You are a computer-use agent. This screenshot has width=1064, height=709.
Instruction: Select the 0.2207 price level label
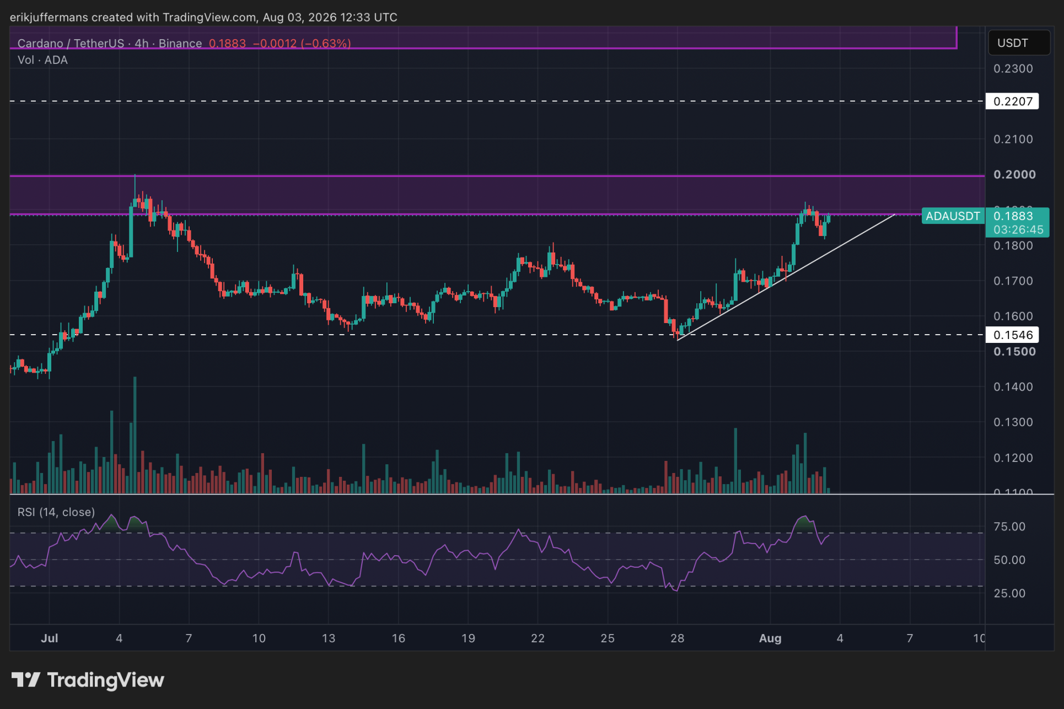pyautogui.click(x=1012, y=101)
